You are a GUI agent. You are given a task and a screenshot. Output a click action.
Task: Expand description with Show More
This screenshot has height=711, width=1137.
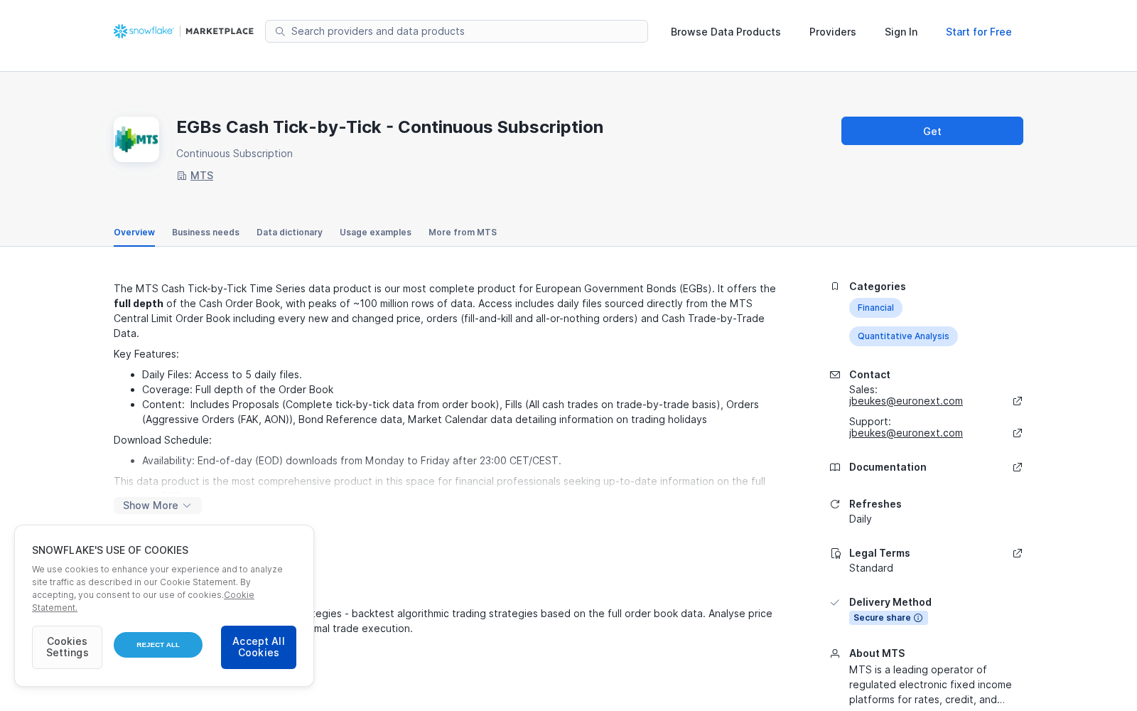pos(158,506)
